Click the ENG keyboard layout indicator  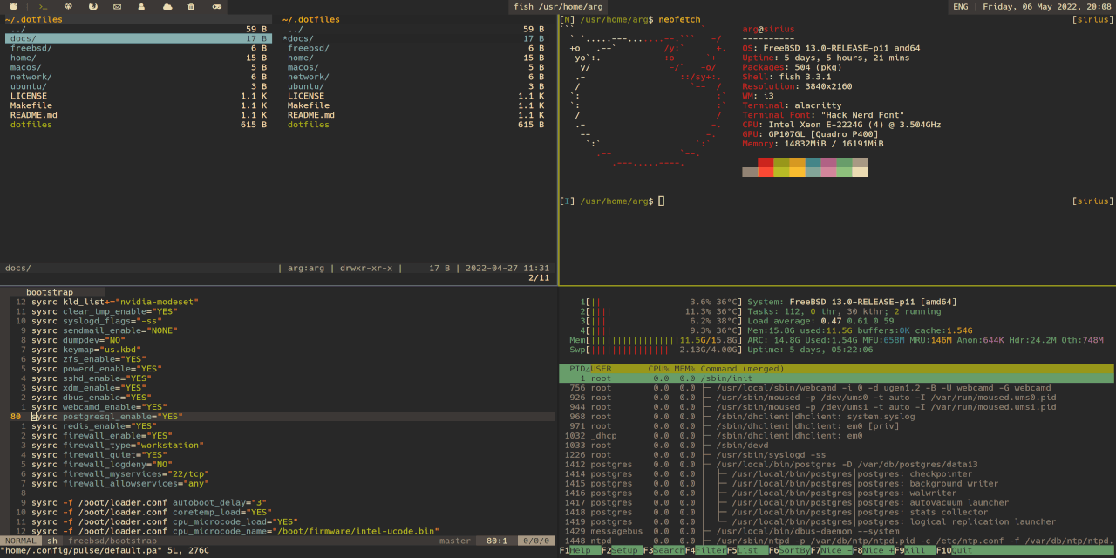[960, 7]
